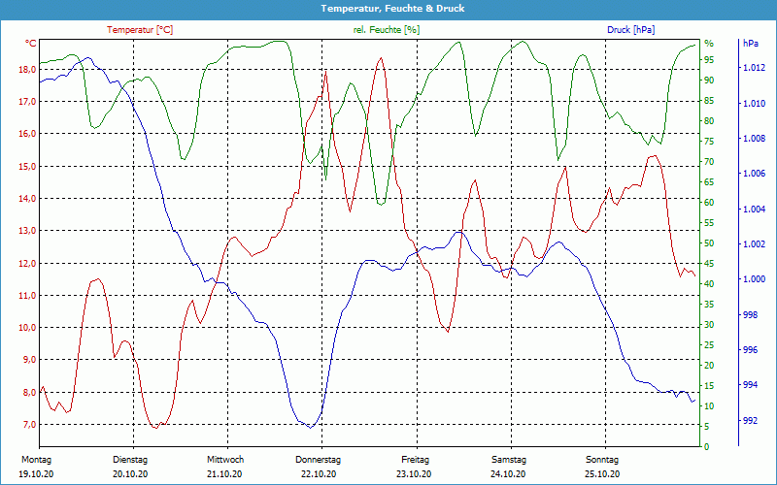Click the °C unit label on left axis
The image size is (777, 485).
click(x=31, y=44)
